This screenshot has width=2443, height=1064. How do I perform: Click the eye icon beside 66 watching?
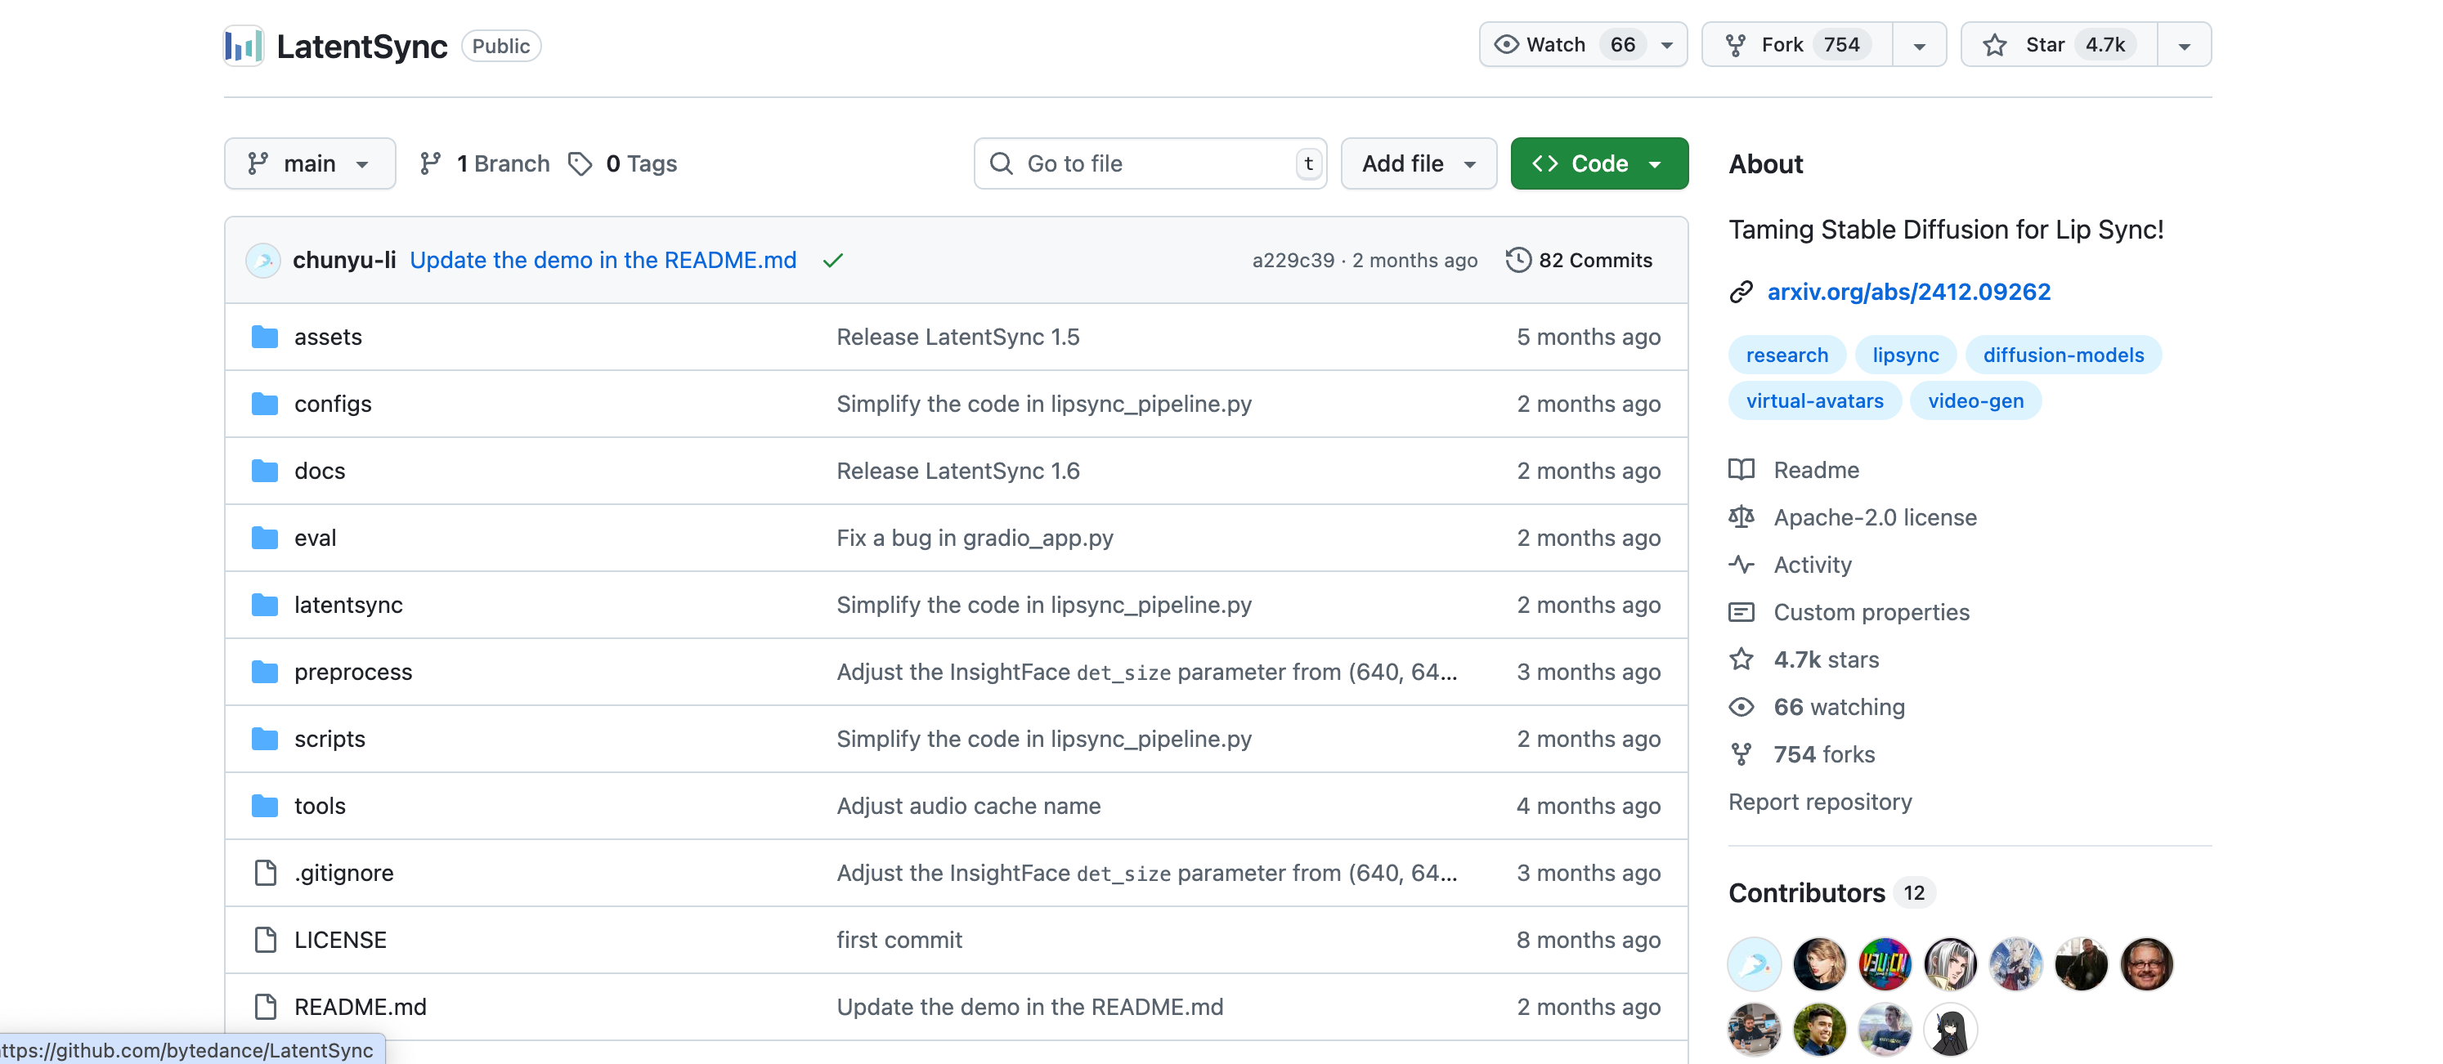(x=1741, y=707)
